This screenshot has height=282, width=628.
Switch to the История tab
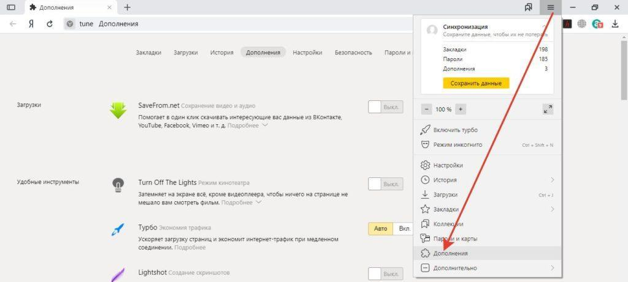tap(221, 53)
